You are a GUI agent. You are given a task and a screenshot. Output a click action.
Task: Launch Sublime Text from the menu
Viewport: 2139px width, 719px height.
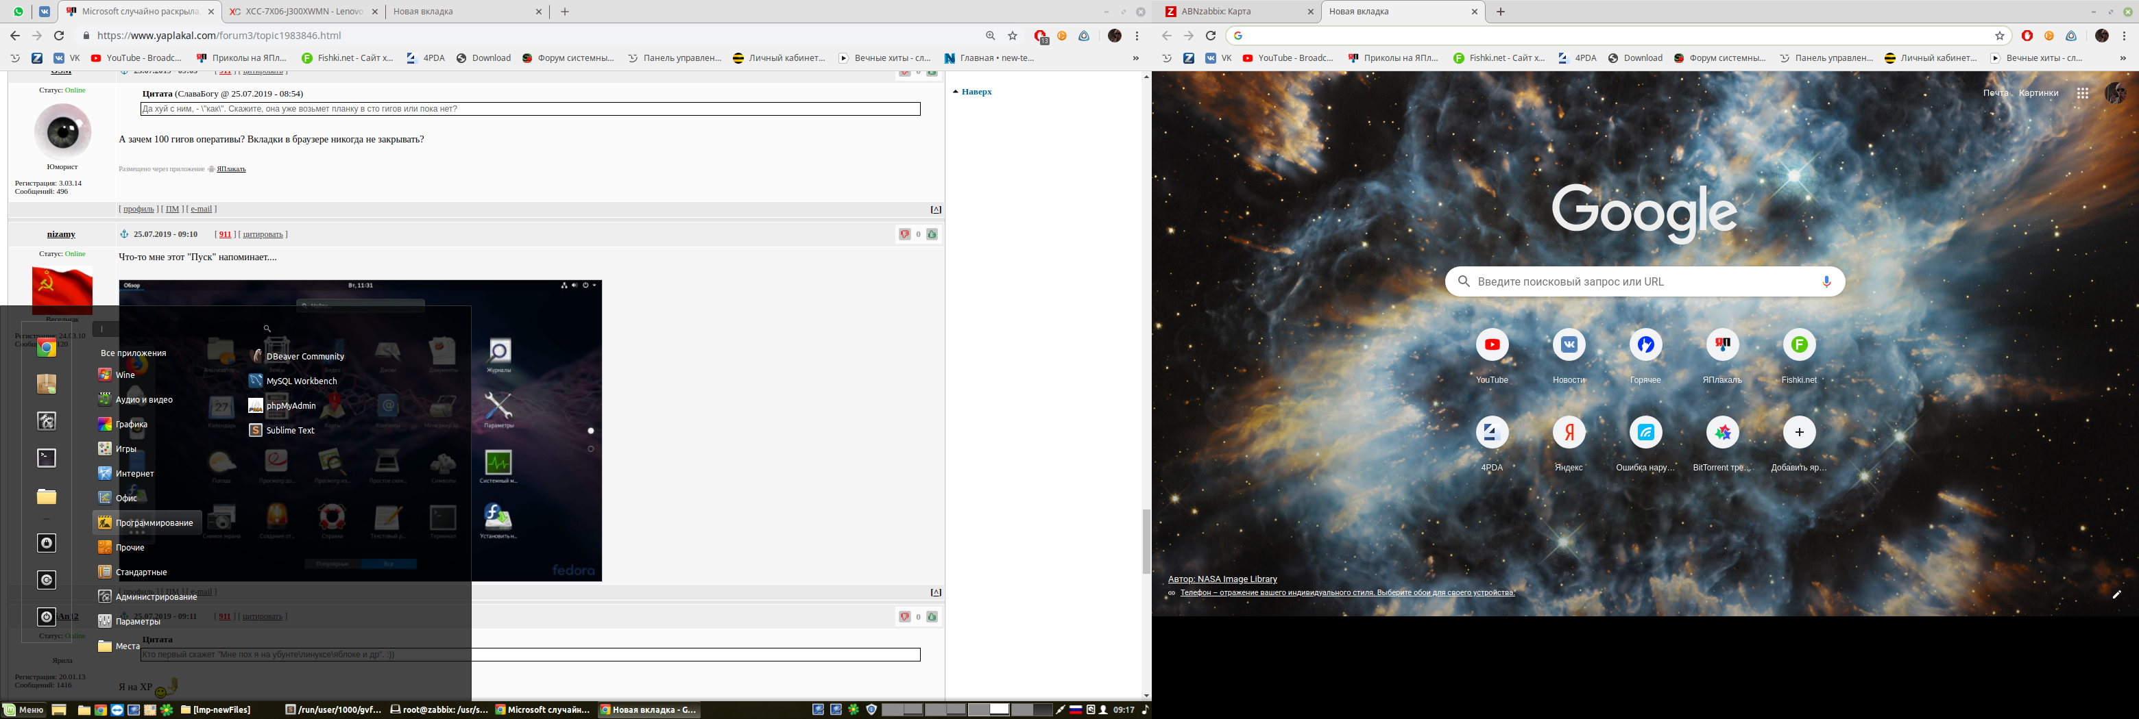click(290, 431)
